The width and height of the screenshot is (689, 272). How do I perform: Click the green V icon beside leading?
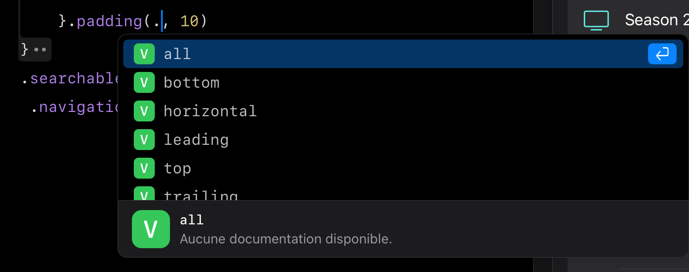[x=144, y=140]
